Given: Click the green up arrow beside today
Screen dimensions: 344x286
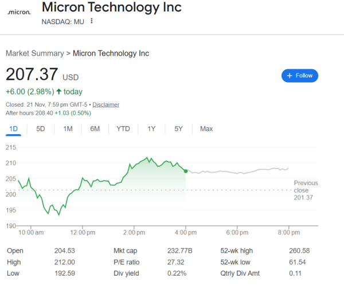Looking at the screenshot, I should [x=58, y=92].
